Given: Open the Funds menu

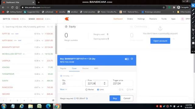Looking at the screenshot, I should click(164, 19).
